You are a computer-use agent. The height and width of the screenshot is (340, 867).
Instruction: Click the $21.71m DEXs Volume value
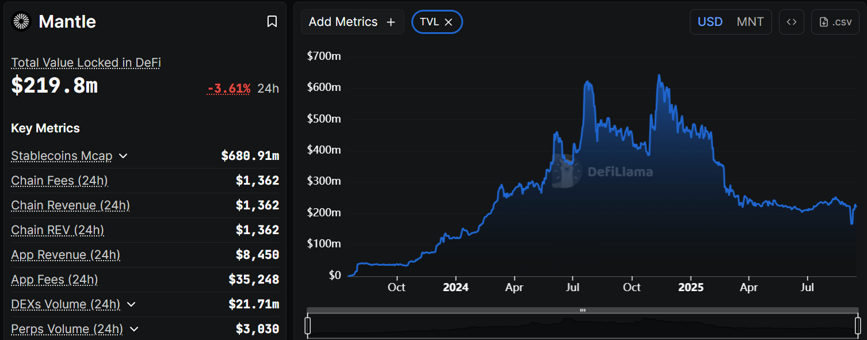tap(254, 304)
